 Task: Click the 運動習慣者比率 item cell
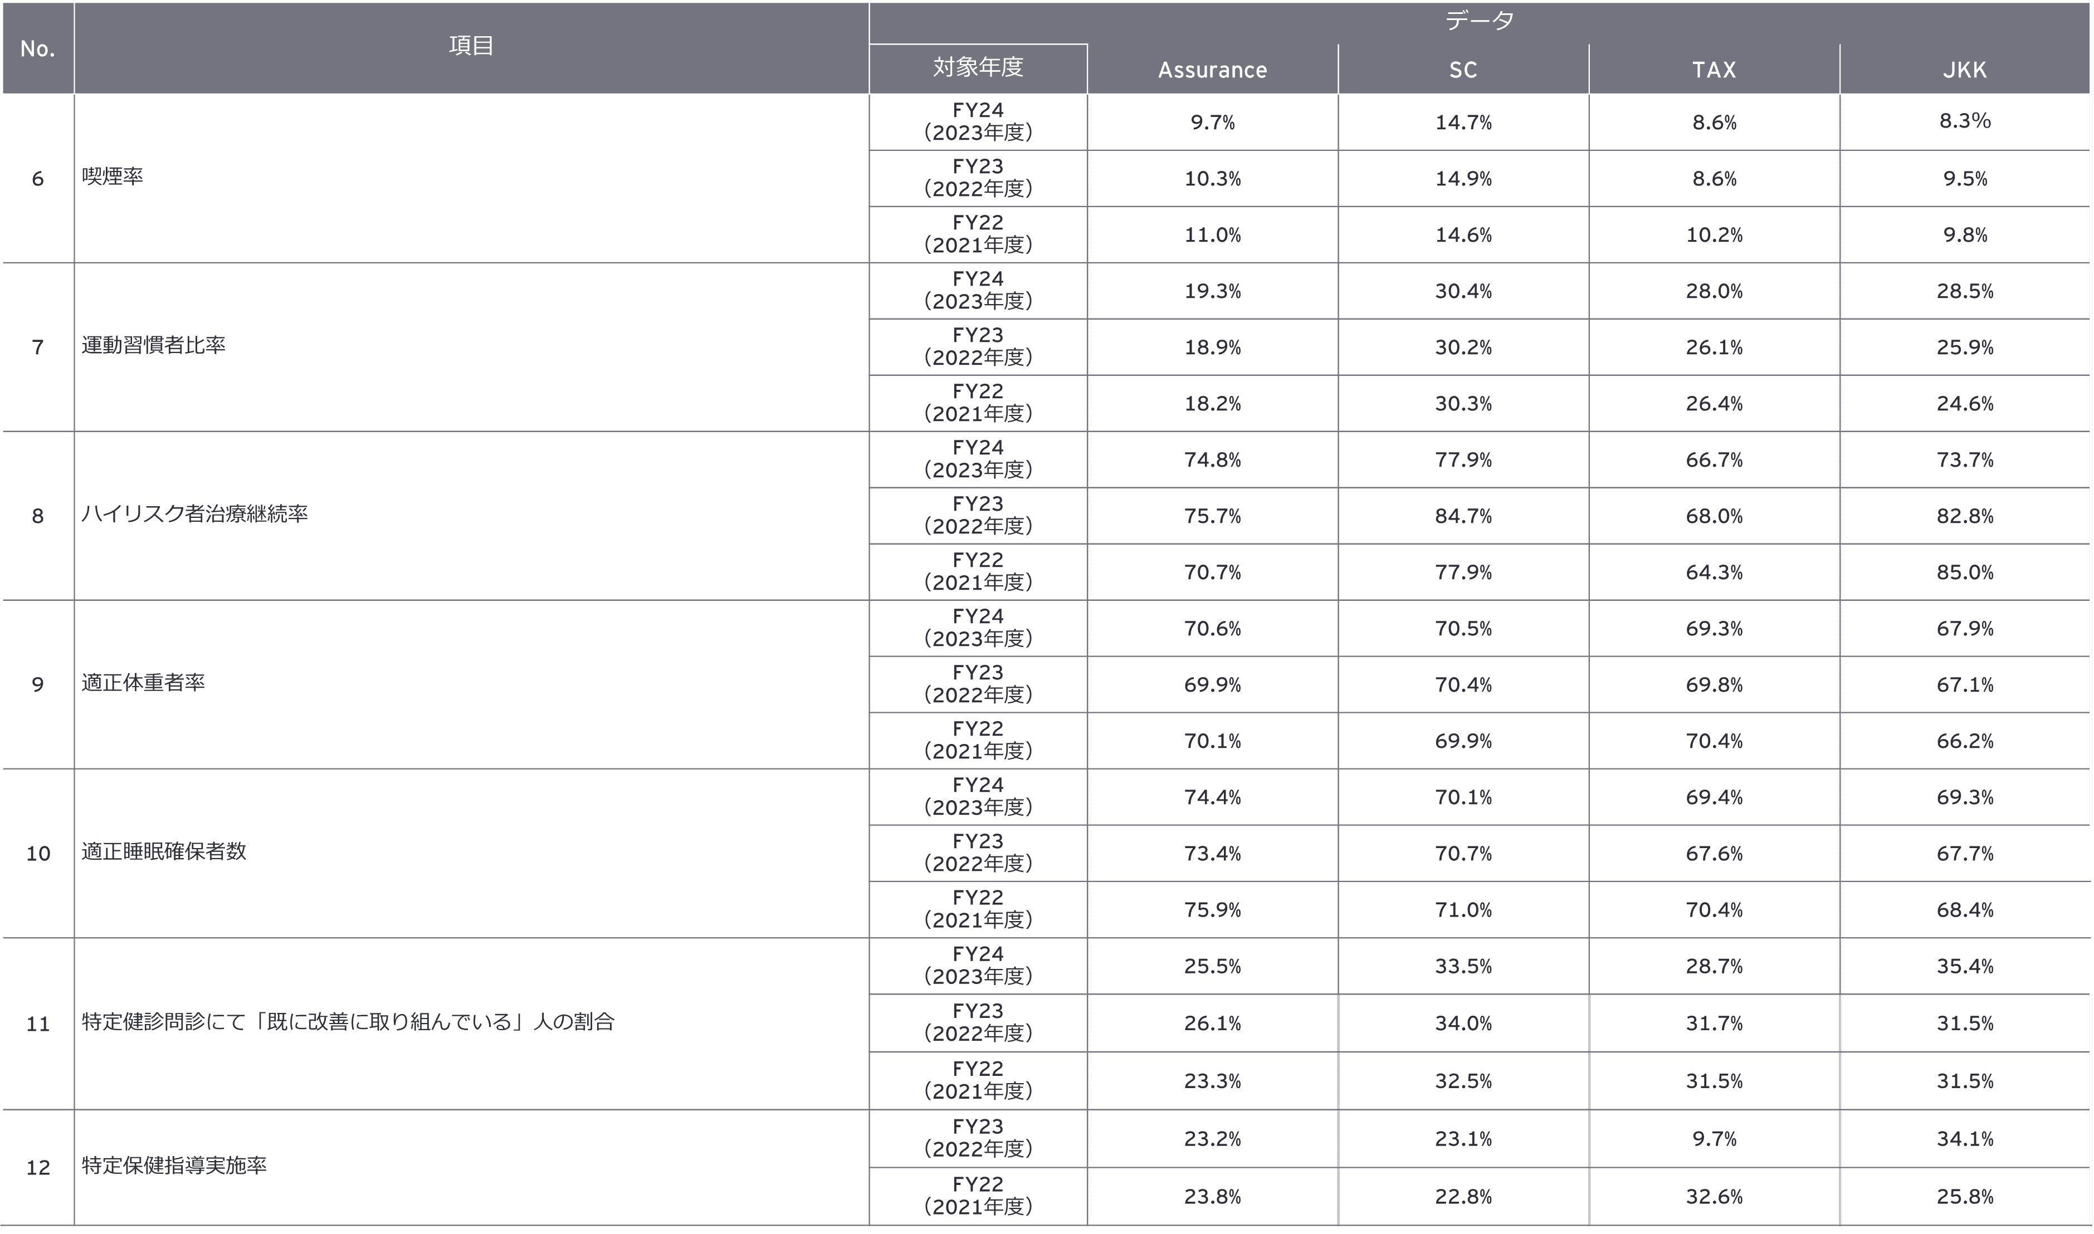pos(153,345)
